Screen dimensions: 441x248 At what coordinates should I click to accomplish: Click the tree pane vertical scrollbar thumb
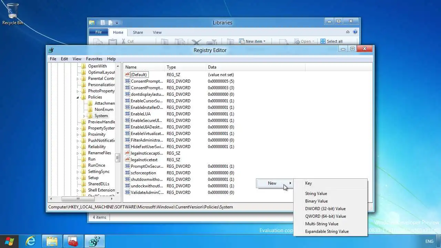(117, 158)
